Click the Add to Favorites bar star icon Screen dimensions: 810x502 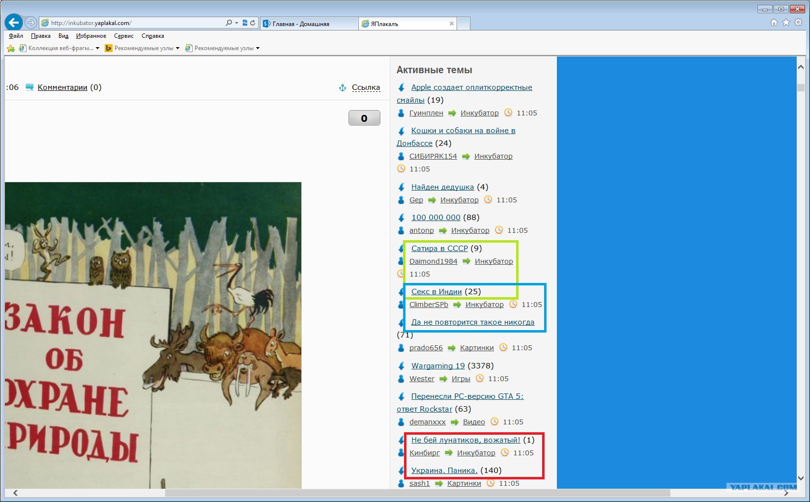pos(11,48)
